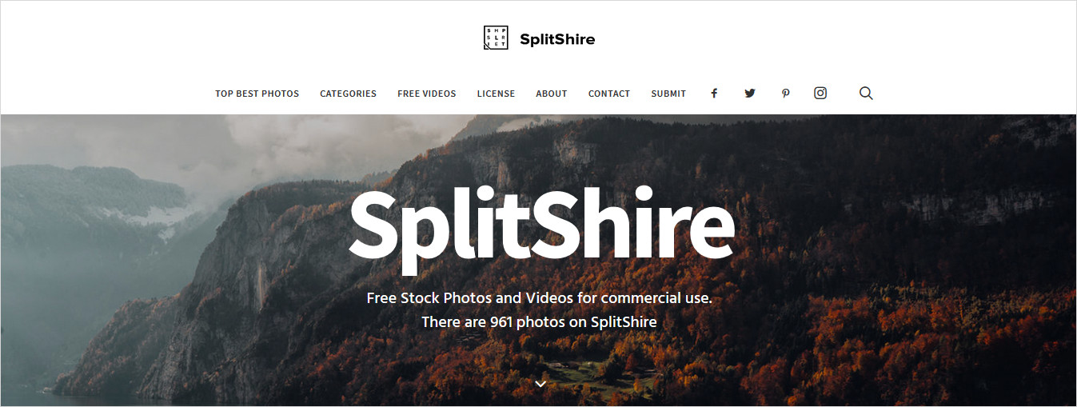Screen dimensions: 1077x407
Task: Click the Free Stock Photos and Videos tagline
Action: (539, 298)
